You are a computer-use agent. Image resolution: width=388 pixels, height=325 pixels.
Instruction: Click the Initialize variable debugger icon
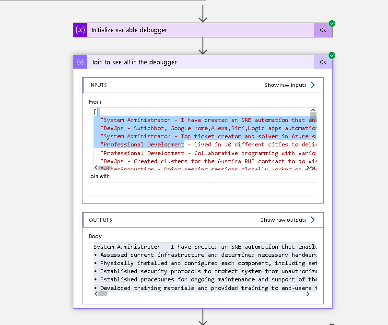80,30
